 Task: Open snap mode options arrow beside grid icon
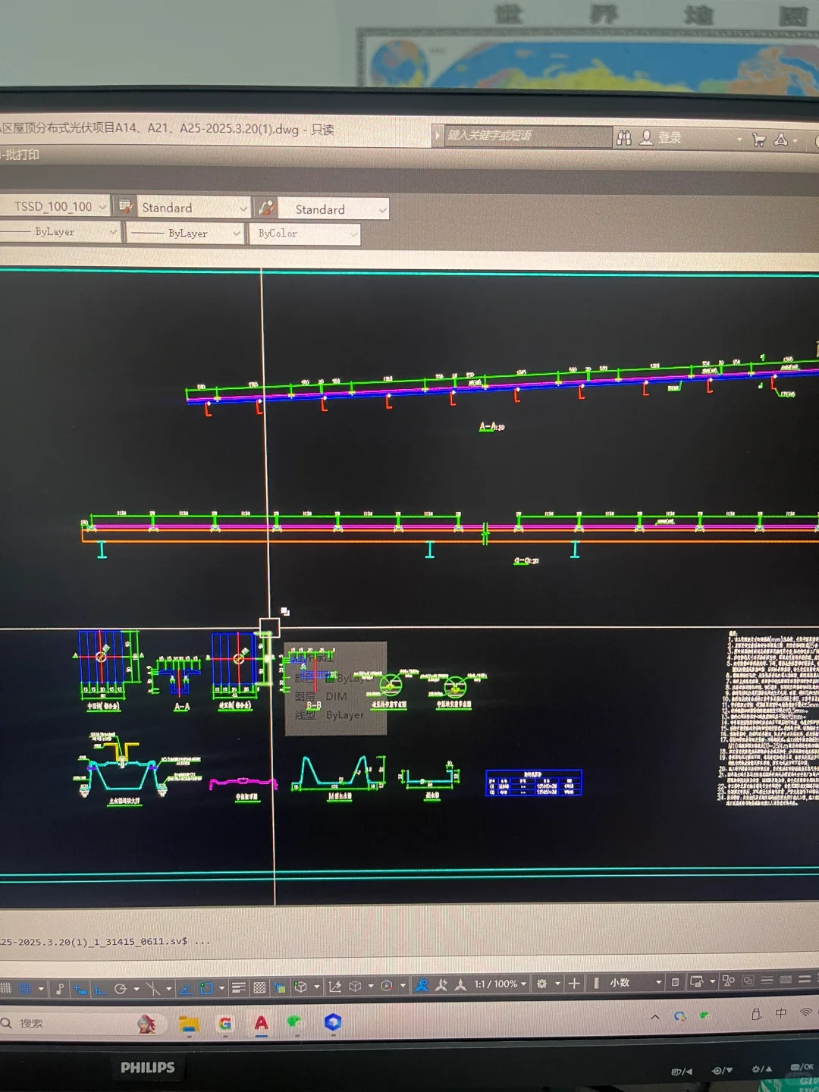41,989
